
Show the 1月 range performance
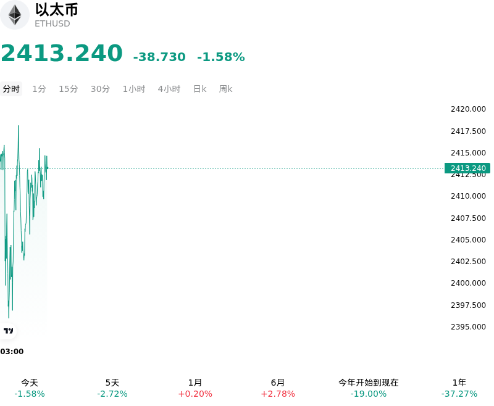tap(195, 388)
